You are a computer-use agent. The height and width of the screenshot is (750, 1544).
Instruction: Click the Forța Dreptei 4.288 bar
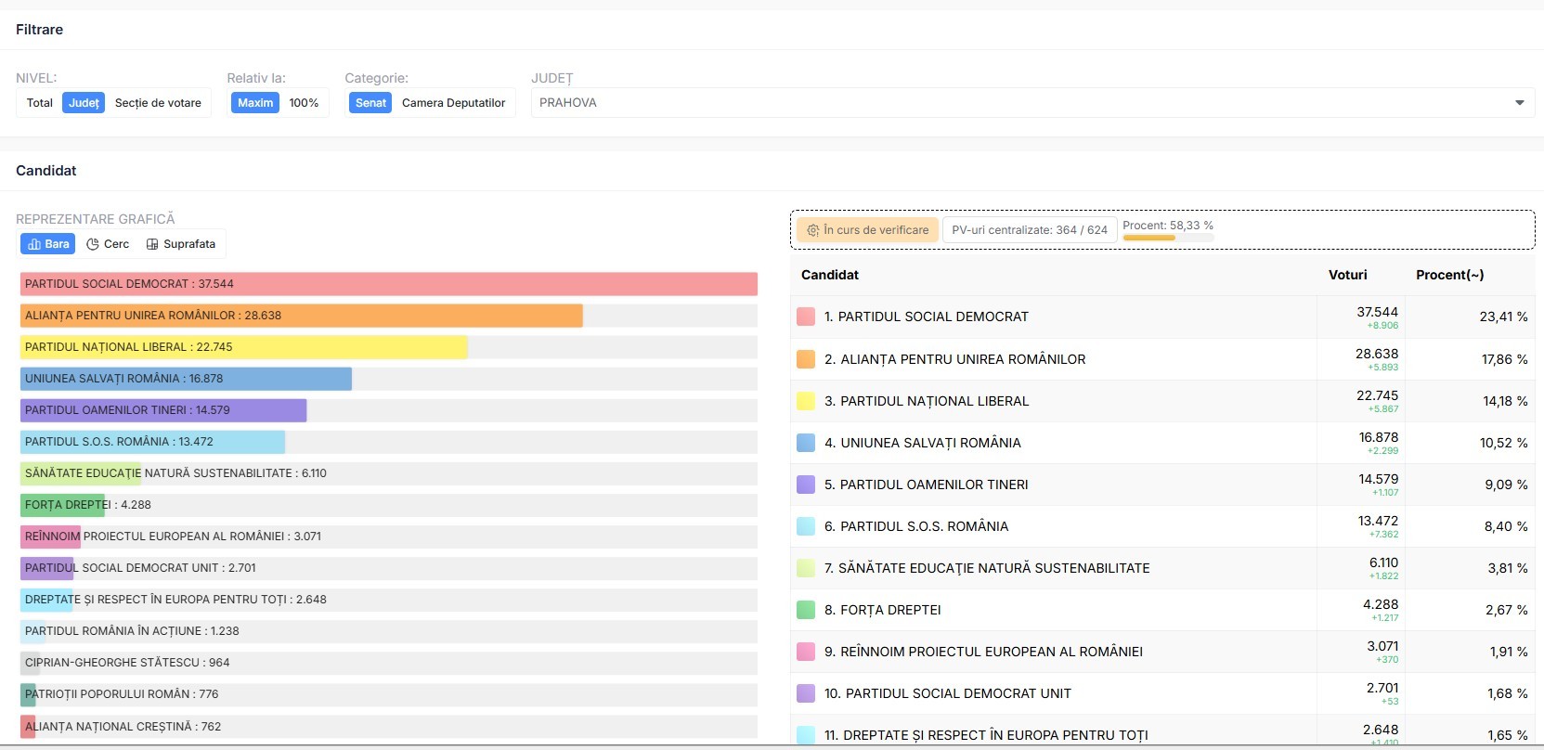point(63,505)
